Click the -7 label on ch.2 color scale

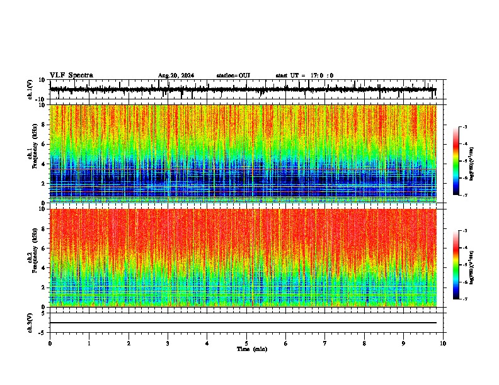[464, 299]
